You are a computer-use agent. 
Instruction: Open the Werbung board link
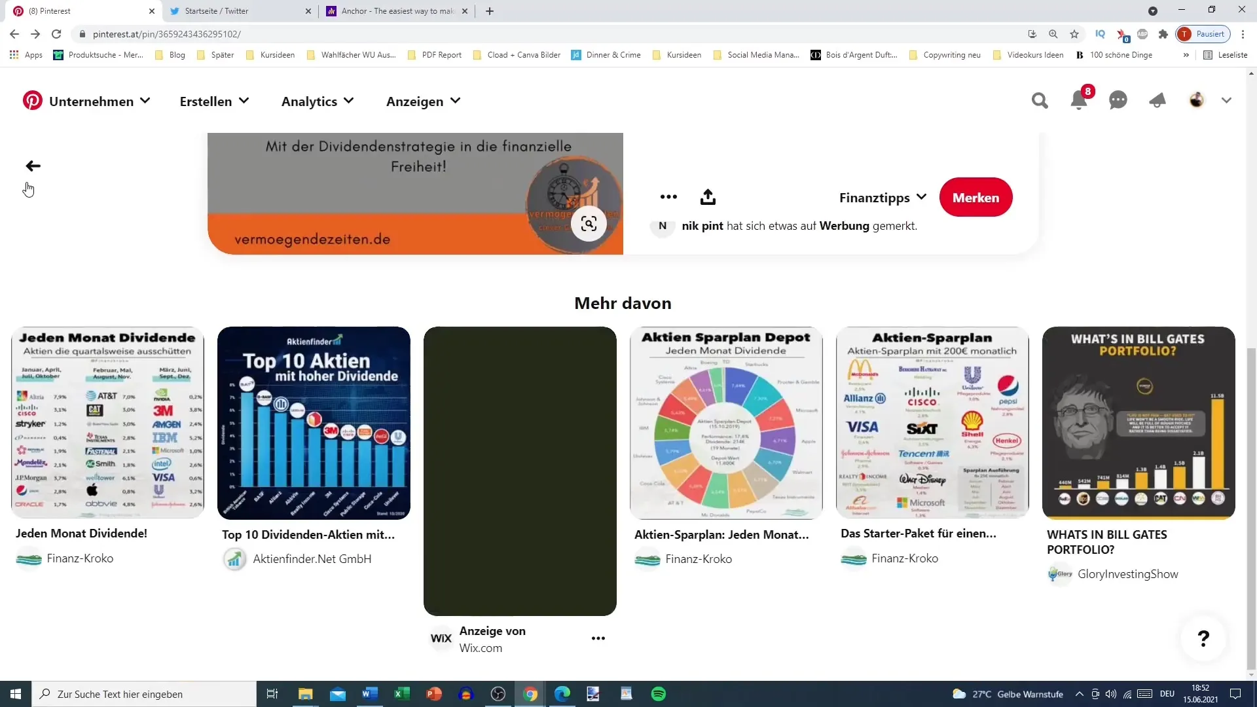tap(845, 226)
